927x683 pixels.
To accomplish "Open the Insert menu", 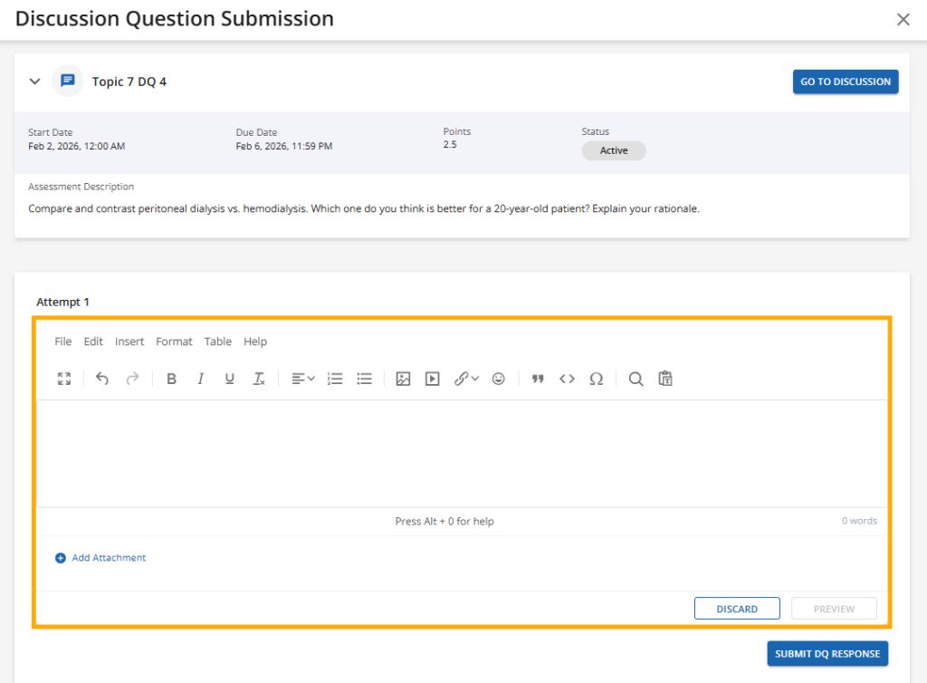I will click(129, 341).
